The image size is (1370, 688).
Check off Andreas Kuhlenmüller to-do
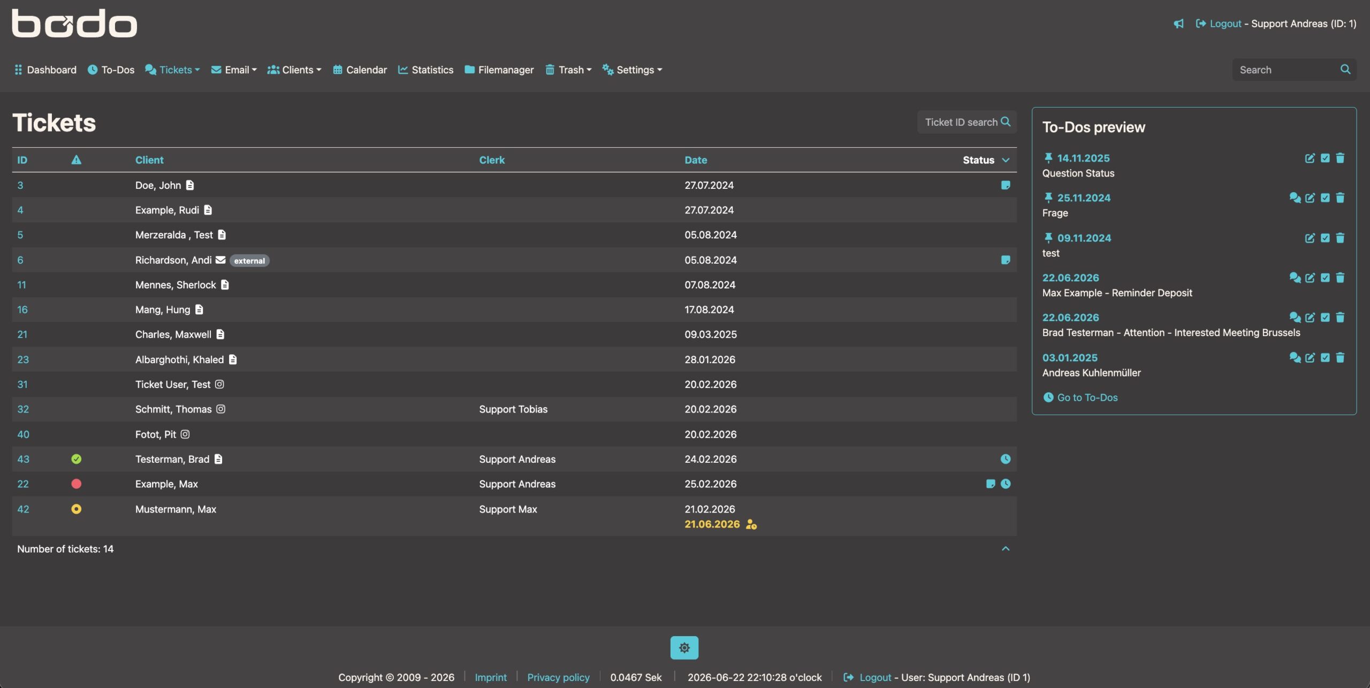point(1325,357)
